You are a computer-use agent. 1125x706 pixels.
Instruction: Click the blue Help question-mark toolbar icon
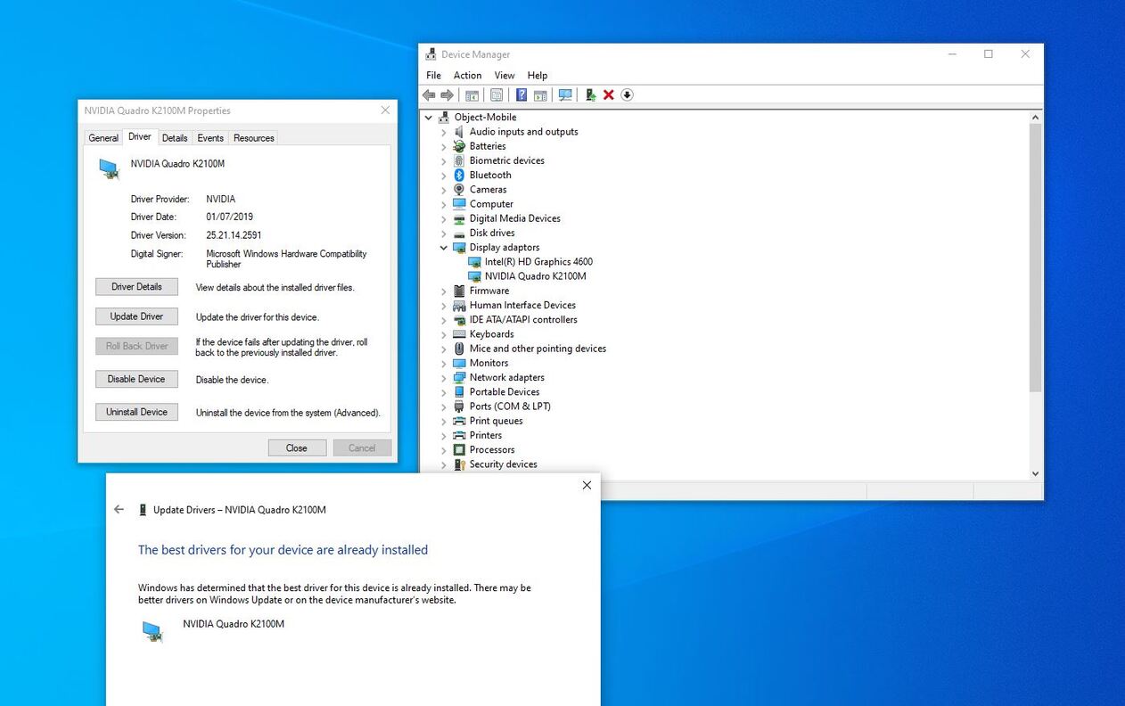click(521, 95)
